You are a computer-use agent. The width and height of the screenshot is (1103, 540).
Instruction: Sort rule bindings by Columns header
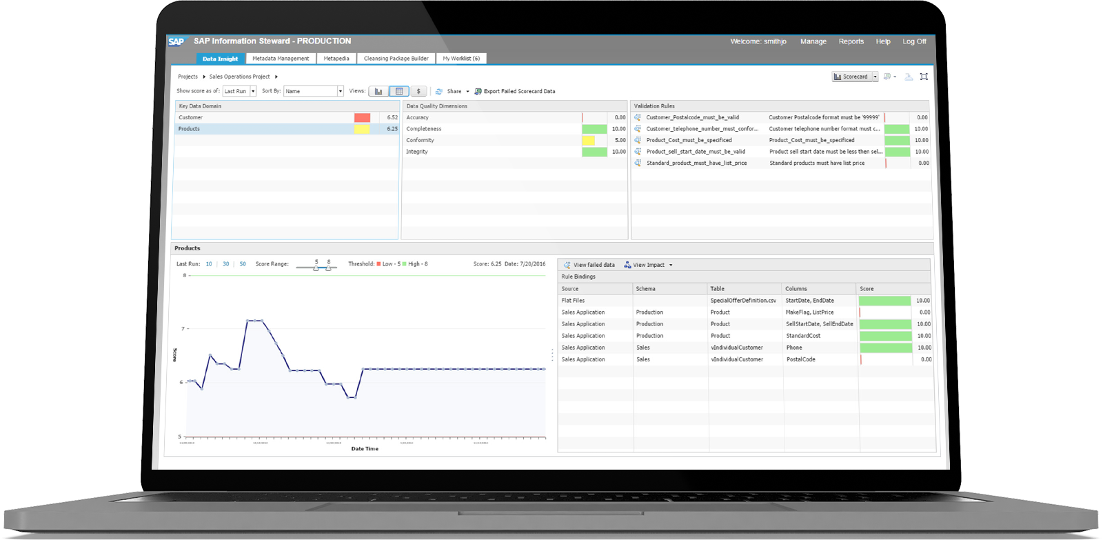coord(820,289)
